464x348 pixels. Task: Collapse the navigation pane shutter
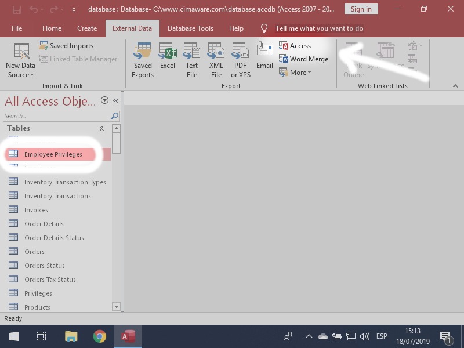pyautogui.click(x=115, y=100)
